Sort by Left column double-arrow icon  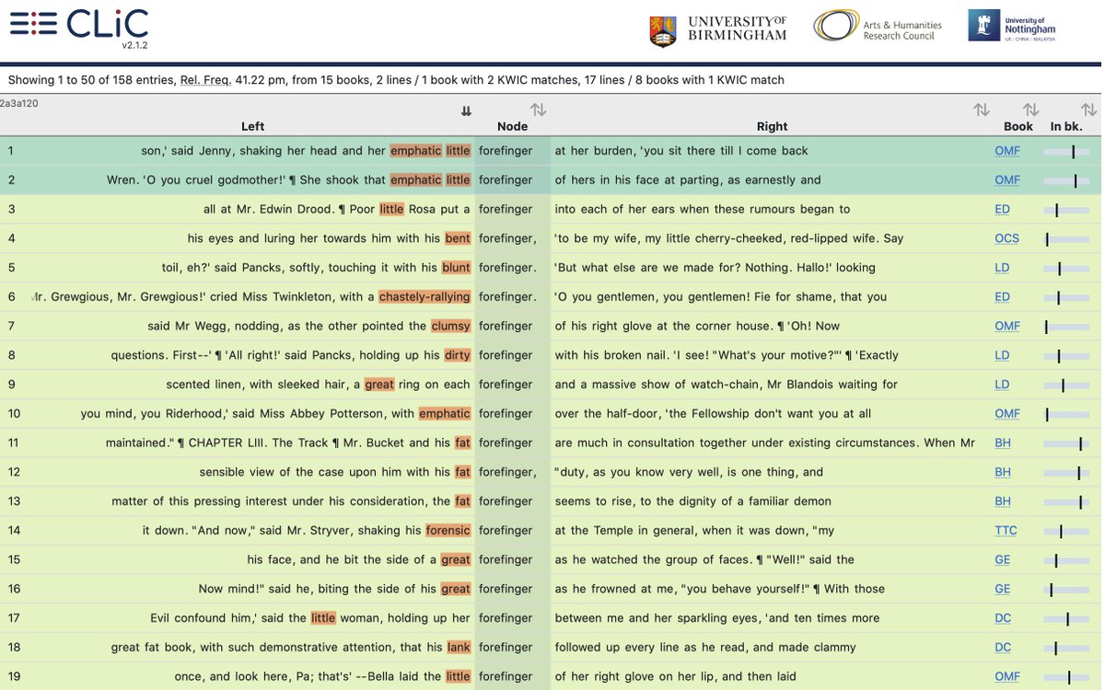point(466,110)
